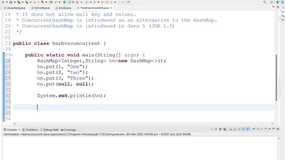Switch to classcheck.java editor tab
Viewport: 285px width, 160px height.
[x=15, y=8]
